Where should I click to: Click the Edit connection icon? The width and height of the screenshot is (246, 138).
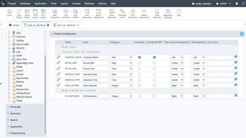66,14
